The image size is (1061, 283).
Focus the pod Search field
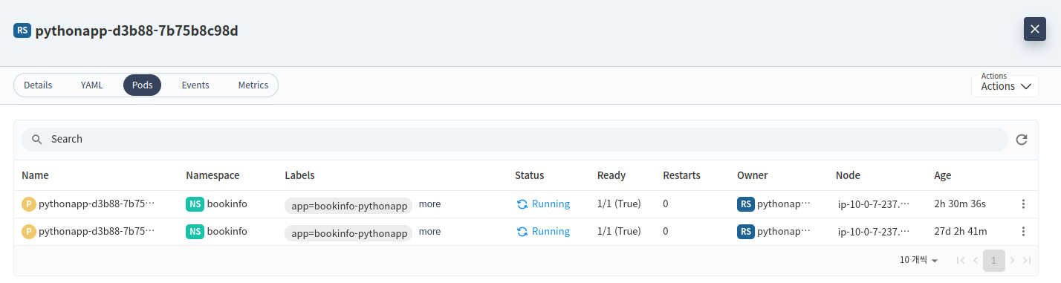pyautogui.click(x=514, y=139)
